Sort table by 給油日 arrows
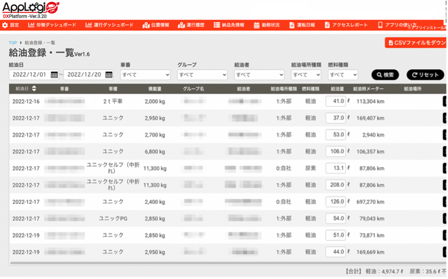 coord(34,89)
